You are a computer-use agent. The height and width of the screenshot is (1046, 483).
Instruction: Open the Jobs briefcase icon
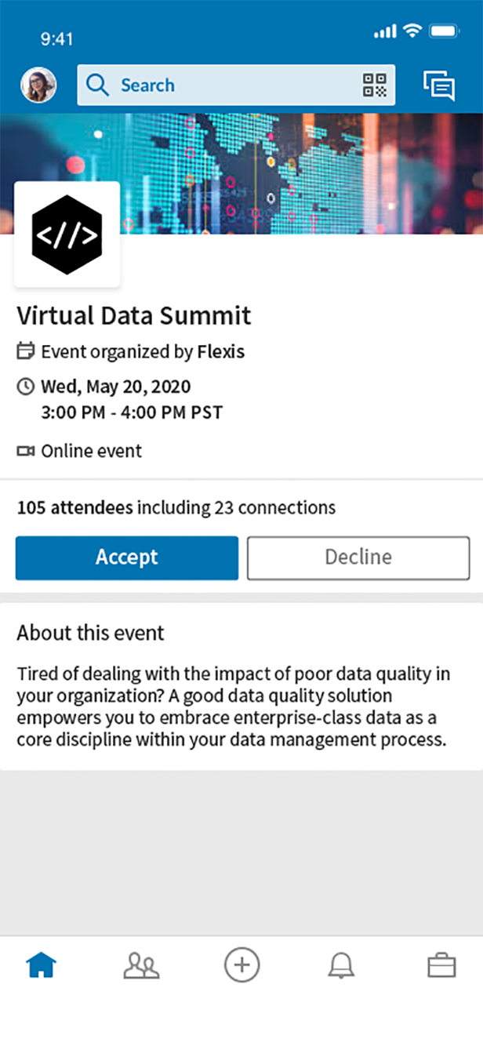click(441, 965)
